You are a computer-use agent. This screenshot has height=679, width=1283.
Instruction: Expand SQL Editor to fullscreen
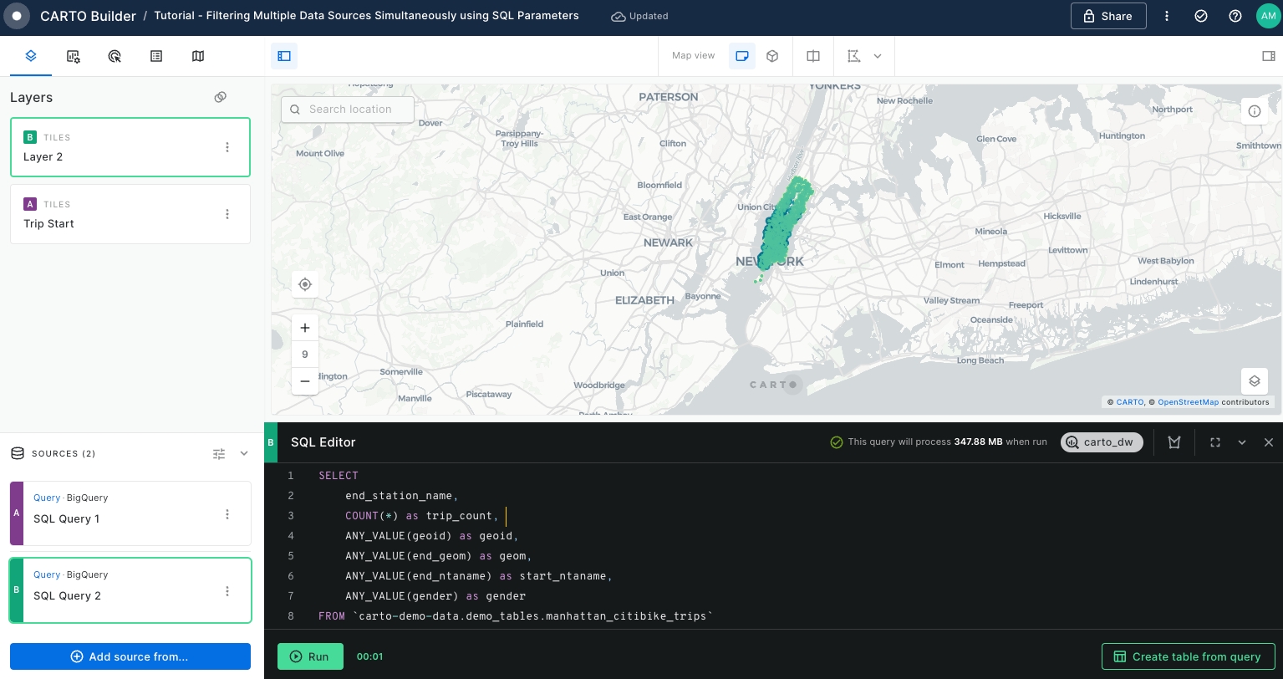(1215, 442)
